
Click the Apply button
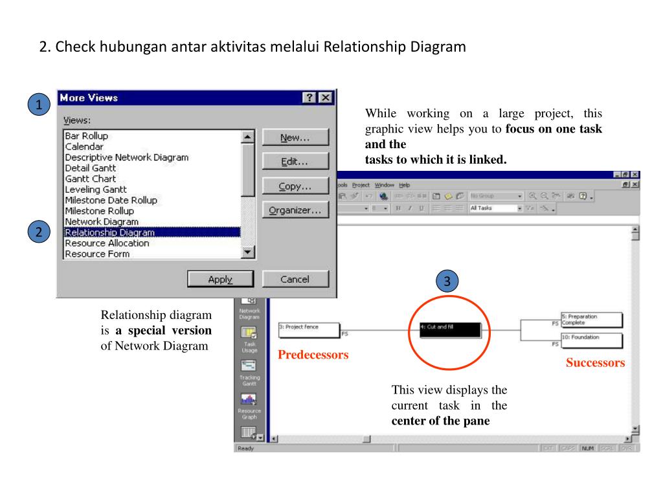coord(220,280)
